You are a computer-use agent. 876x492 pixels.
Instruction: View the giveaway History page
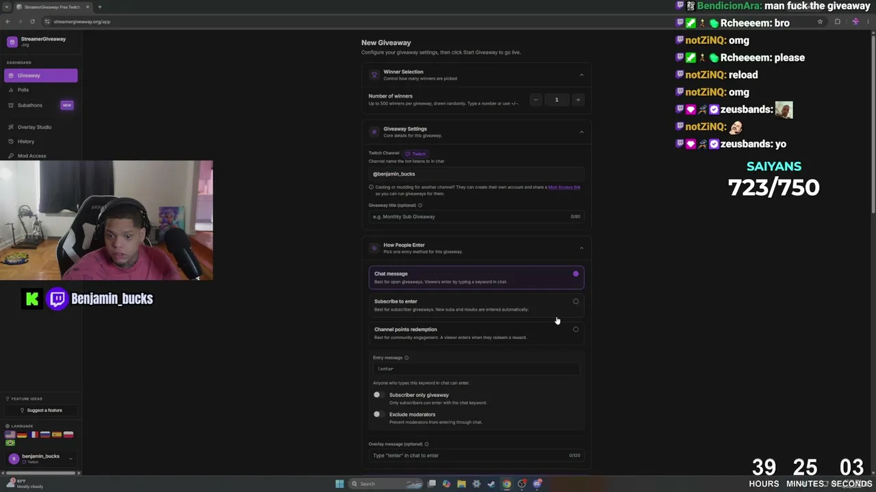coord(41,141)
